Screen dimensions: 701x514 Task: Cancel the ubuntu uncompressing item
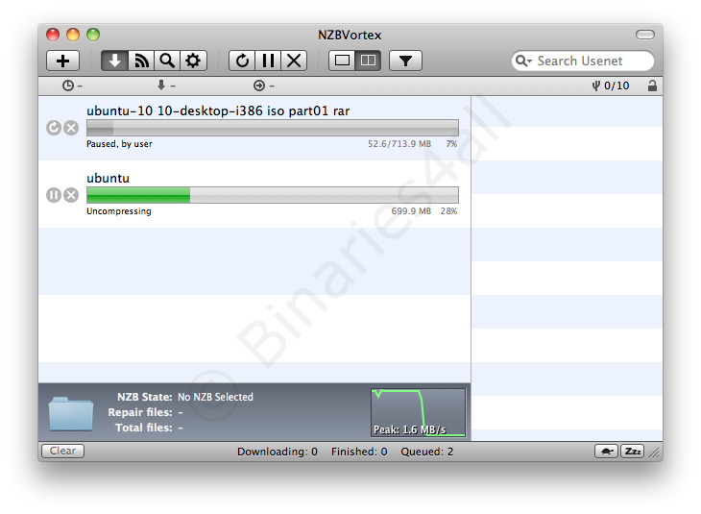71,195
